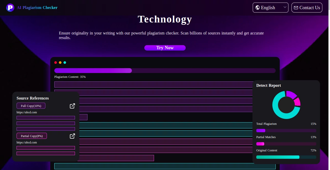Click the yellow window dot on the mockup

point(60,63)
